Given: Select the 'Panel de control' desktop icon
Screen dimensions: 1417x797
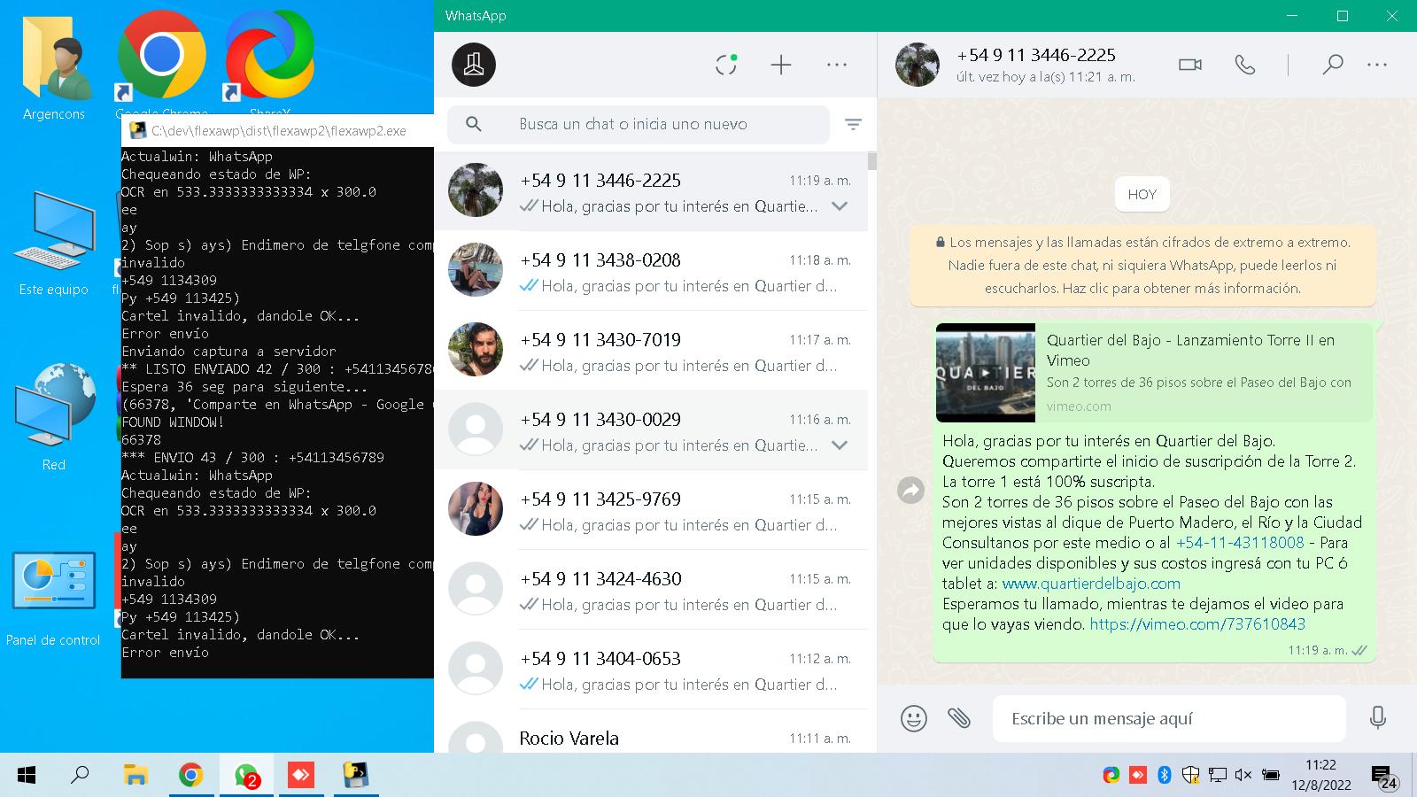Looking at the screenshot, I should tap(53, 600).
